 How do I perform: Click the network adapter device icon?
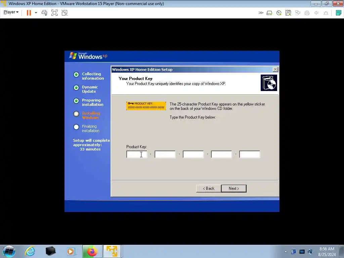pos(298,13)
